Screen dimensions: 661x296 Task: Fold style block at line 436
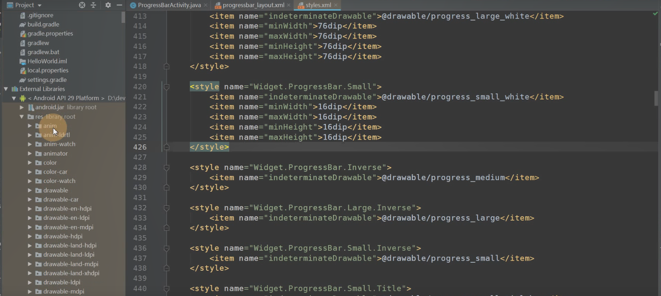(x=166, y=249)
